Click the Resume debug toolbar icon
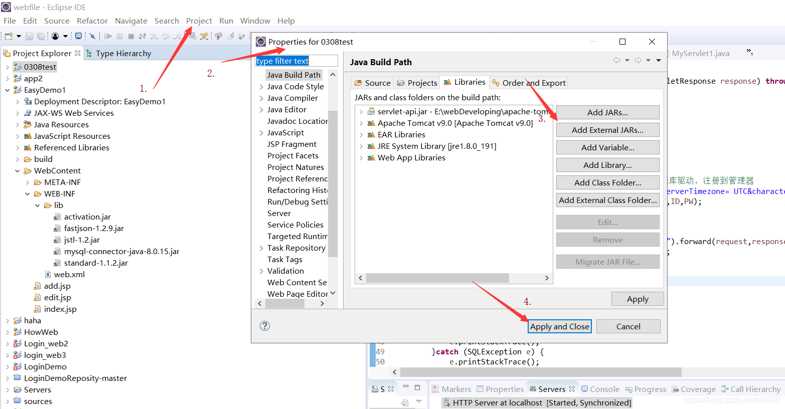Screen dimensions: 785x409 pos(108,36)
